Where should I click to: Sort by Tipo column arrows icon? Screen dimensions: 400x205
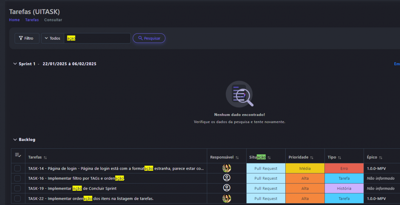coord(339,157)
